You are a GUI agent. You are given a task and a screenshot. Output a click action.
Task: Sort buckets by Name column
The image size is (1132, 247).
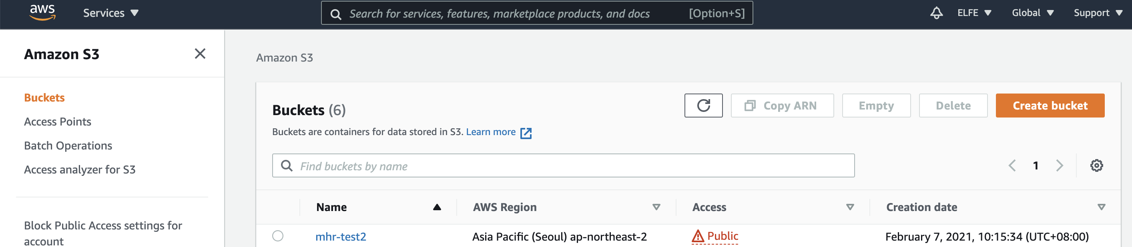pyautogui.click(x=331, y=207)
